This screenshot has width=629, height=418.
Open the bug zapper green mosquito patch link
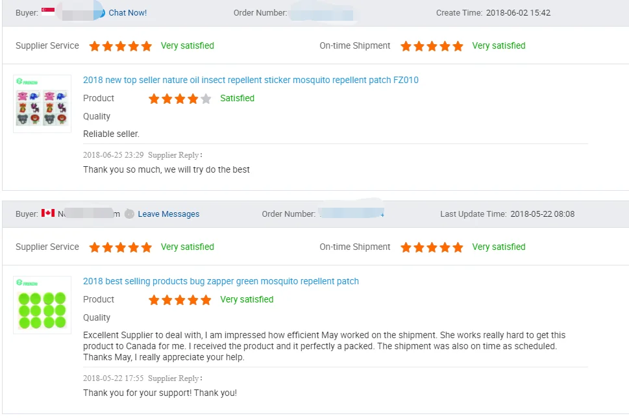click(221, 282)
